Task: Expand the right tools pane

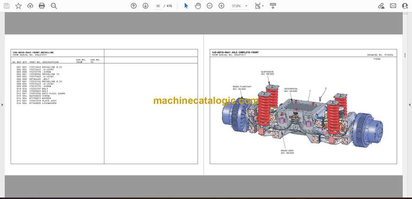Action: click(x=410, y=105)
